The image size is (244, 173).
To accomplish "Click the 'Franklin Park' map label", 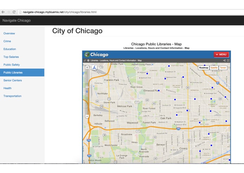I will (x=111, y=80).
